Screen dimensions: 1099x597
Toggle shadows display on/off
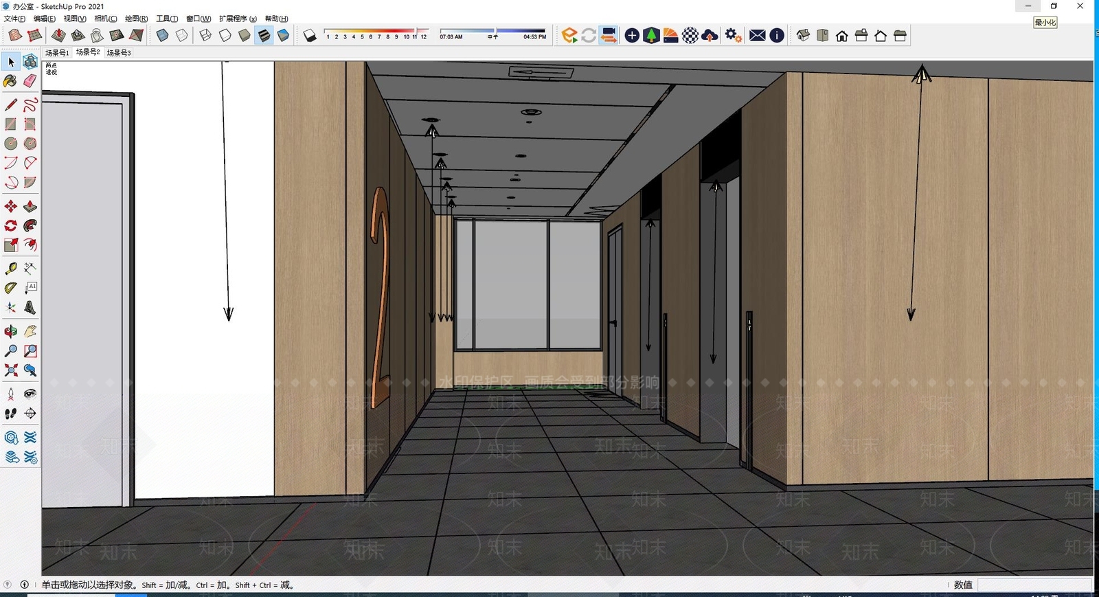(x=310, y=35)
